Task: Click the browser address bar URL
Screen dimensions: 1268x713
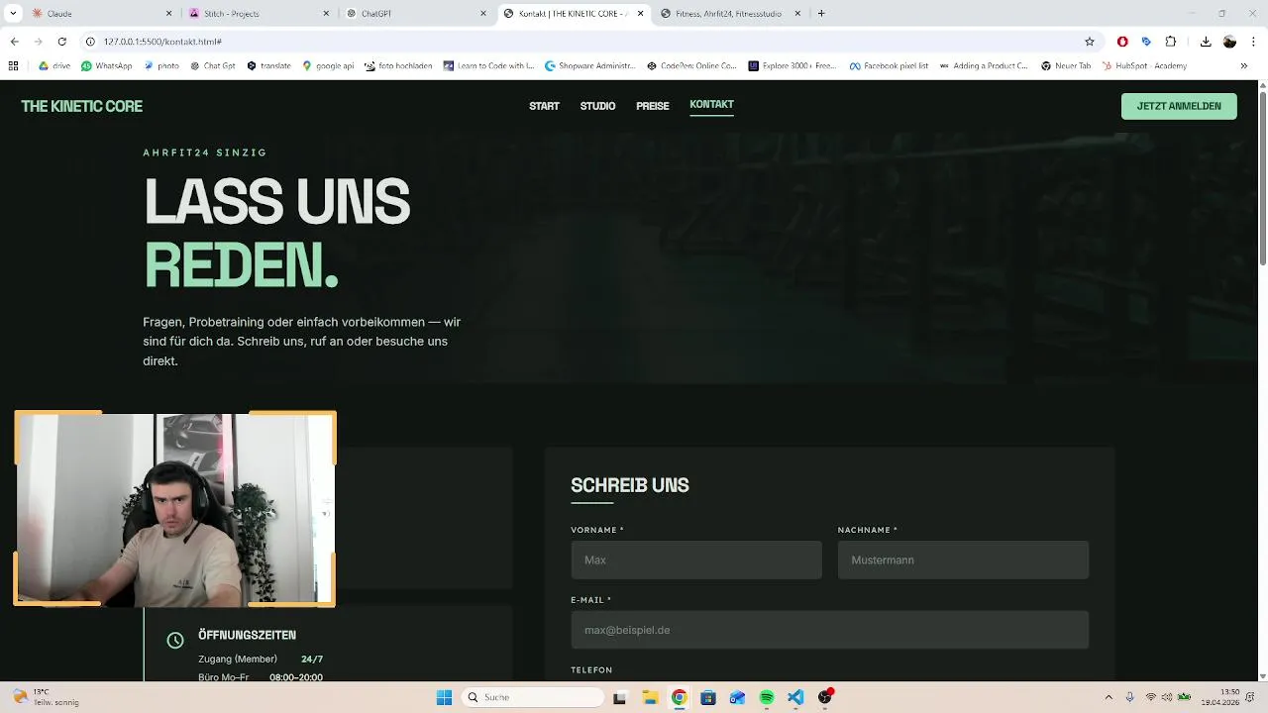Action: (x=162, y=42)
